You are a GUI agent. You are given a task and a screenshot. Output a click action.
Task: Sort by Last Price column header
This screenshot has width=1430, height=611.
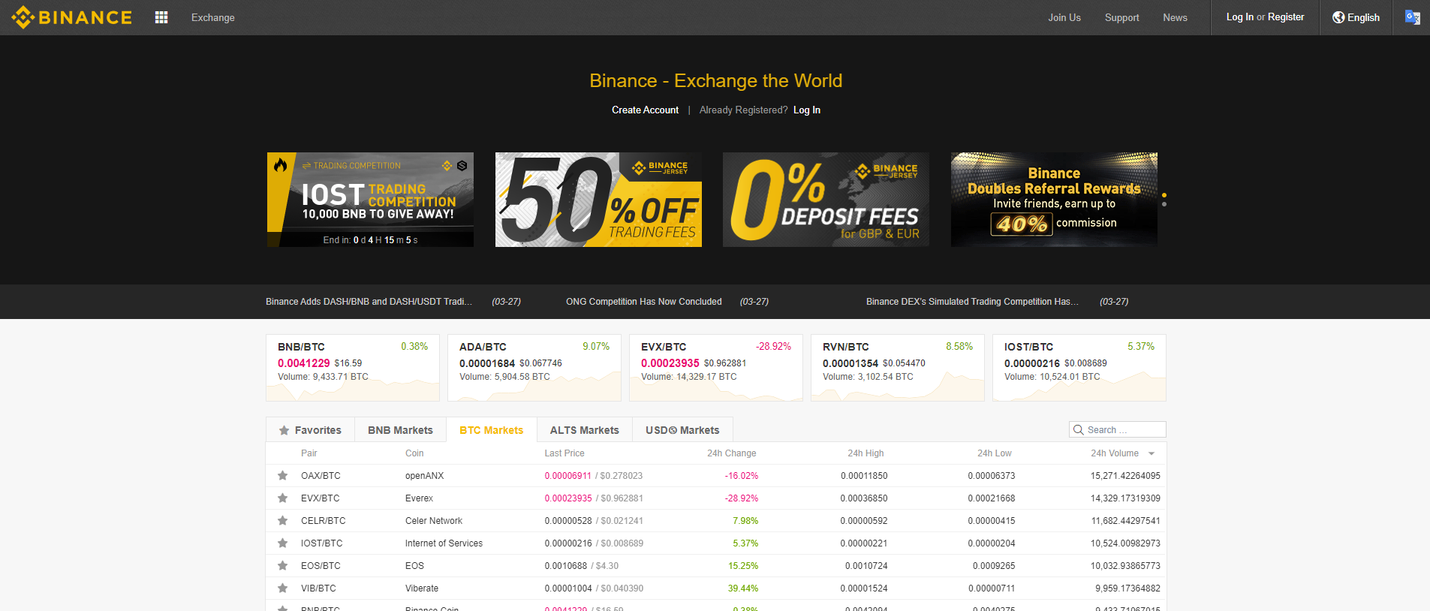pyautogui.click(x=564, y=453)
